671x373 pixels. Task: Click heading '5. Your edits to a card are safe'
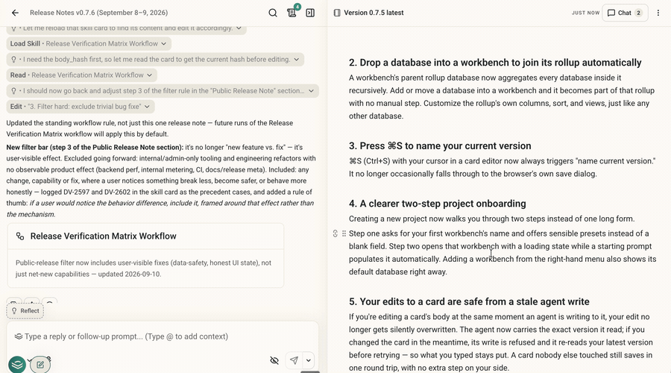(x=469, y=302)
